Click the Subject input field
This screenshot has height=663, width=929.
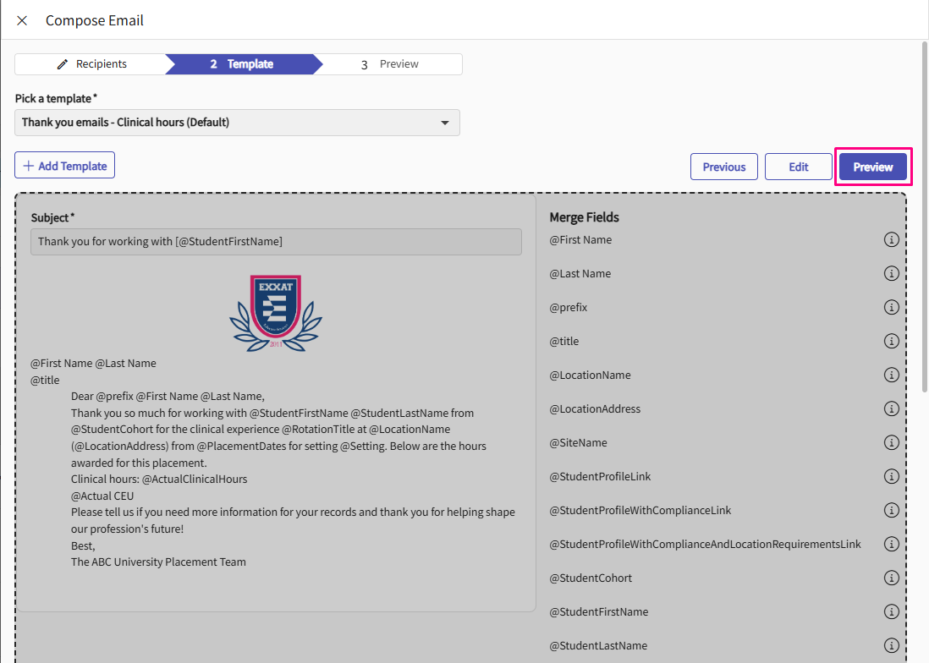276,242
